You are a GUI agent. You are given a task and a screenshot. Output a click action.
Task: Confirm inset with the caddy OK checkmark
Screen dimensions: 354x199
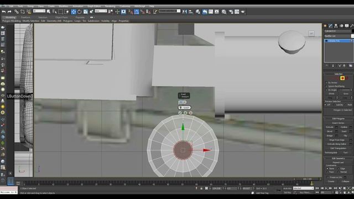(x=180, y=113)
